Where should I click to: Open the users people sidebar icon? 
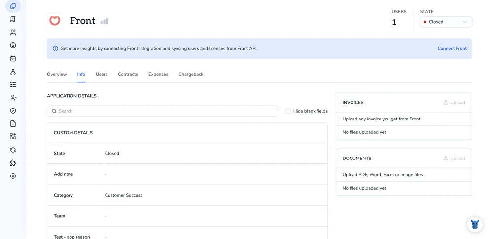tap(13, 33)
